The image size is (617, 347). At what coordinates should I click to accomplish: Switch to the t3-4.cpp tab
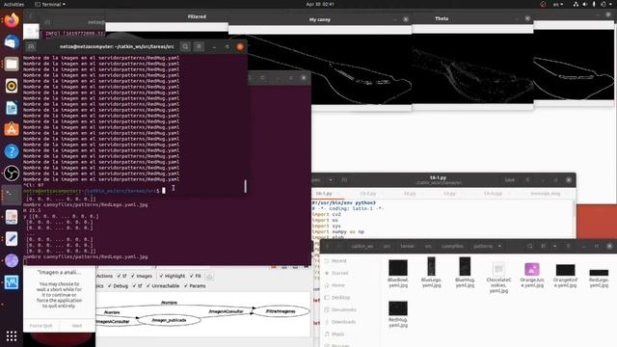493,194
